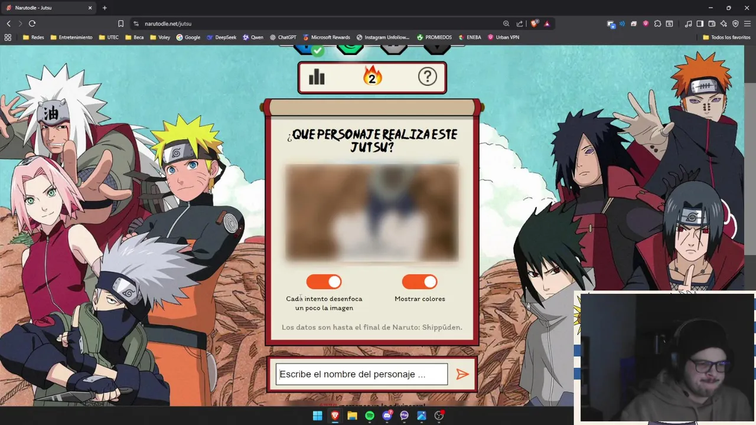Close the Narutodle - Jutsu tab
The width and height of the screenshot is (756, 425).
click(x=90, y=8)
